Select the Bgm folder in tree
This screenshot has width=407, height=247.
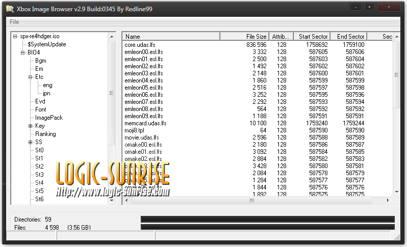click(x=41, y=61)
